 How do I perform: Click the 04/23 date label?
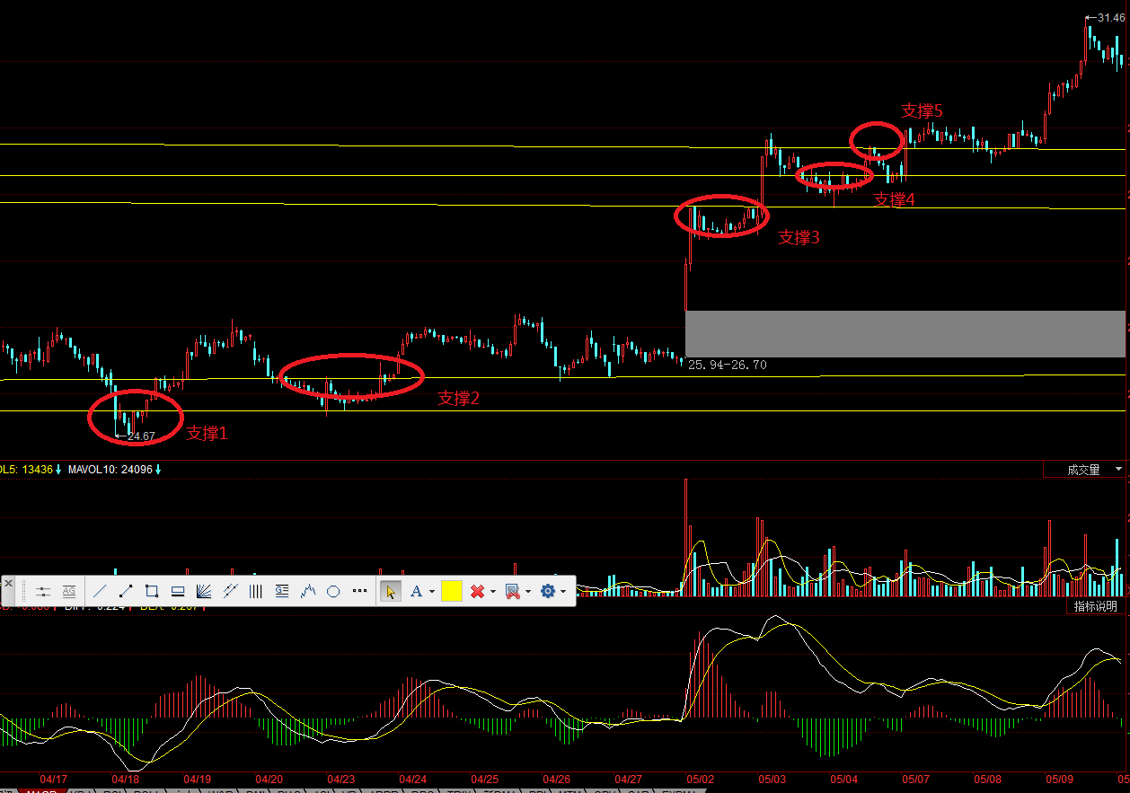pyautogui.click(x=341, y=779)
